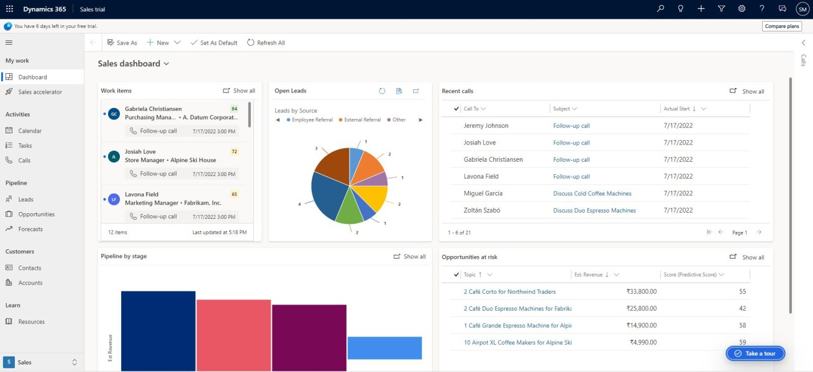Click the view records icon in Open Leads

pos(399,91)
